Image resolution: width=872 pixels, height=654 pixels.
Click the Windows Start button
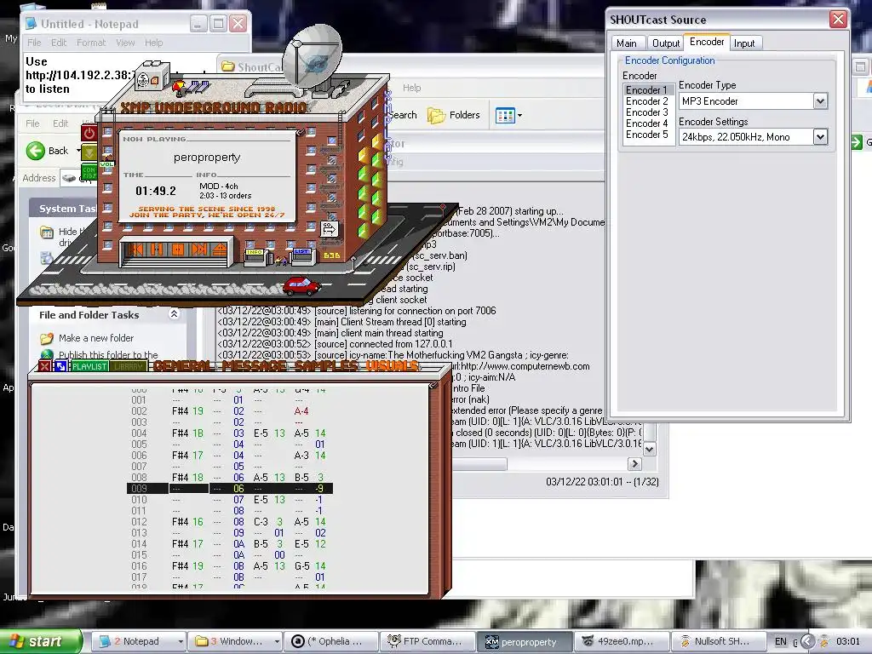(41, 641)
